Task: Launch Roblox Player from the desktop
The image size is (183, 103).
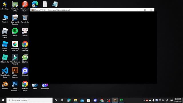Action: pyautogui.click(x=5, y=33)
